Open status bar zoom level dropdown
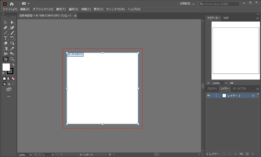Screen dimensions: 261x157 point(31,155)
